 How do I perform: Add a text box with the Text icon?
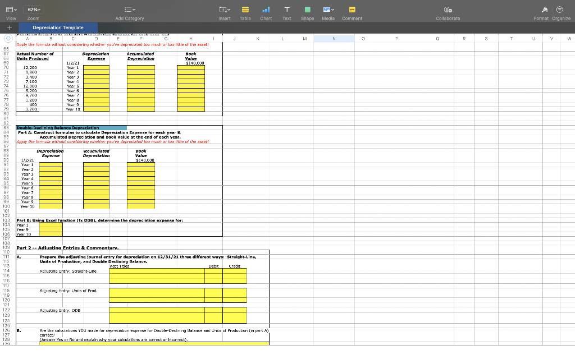286,9
